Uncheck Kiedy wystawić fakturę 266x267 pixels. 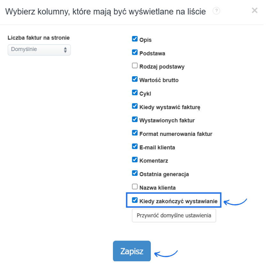135,106
